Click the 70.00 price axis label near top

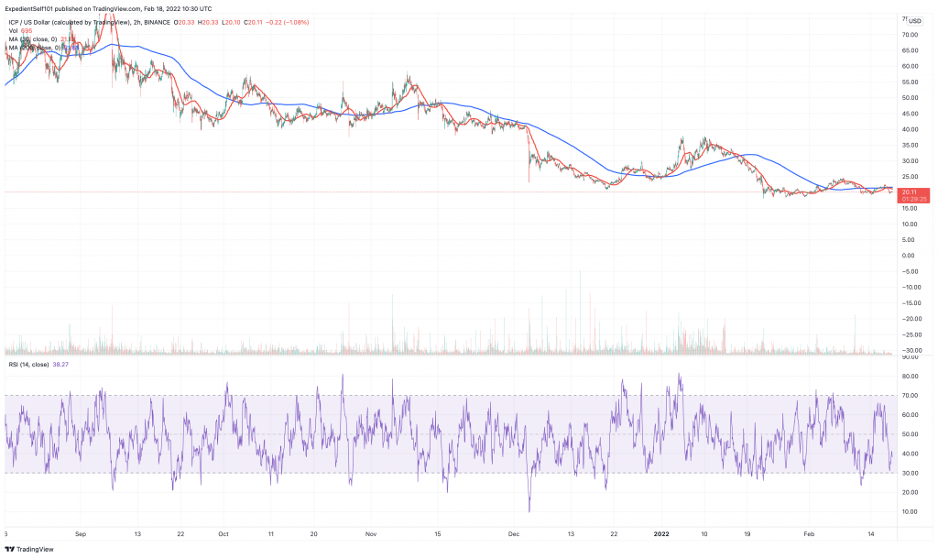910,35
